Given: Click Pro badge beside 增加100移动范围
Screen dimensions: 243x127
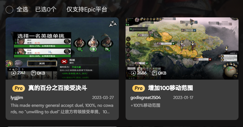Looking at the screenshot, I should click(x=138, y=88).
